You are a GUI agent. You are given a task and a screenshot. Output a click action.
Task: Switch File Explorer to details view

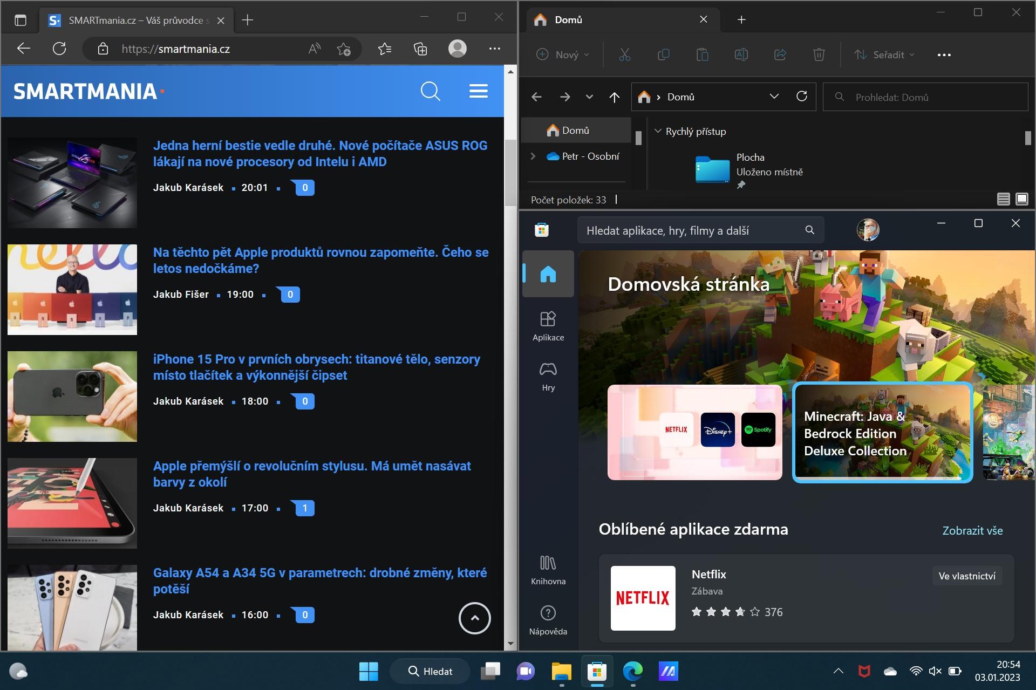[x=1003, y=200]
